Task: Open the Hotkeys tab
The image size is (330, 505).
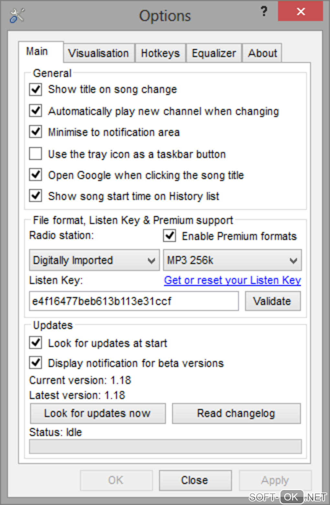Action: (x=160, y=53)
